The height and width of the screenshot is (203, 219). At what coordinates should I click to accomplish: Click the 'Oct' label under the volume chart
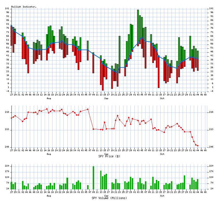click(x=162, y=195)
